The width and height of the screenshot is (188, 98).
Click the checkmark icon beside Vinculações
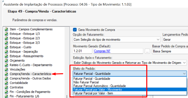[6, 69]
